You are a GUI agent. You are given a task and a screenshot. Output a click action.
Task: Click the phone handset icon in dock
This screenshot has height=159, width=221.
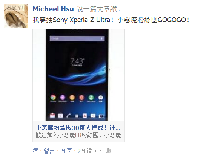(69, 116)
